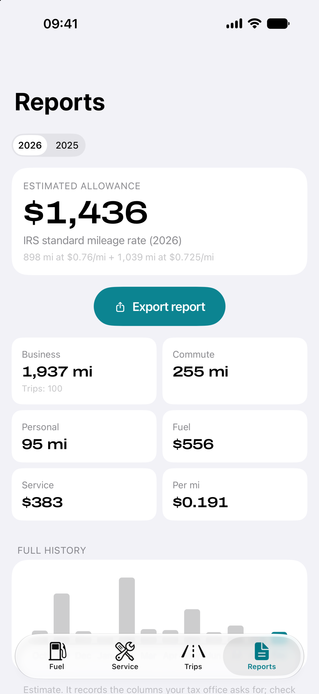Select the Business 1,937 mi card
The width and height of the screenshot is (319, 694).
pos(84,371)
